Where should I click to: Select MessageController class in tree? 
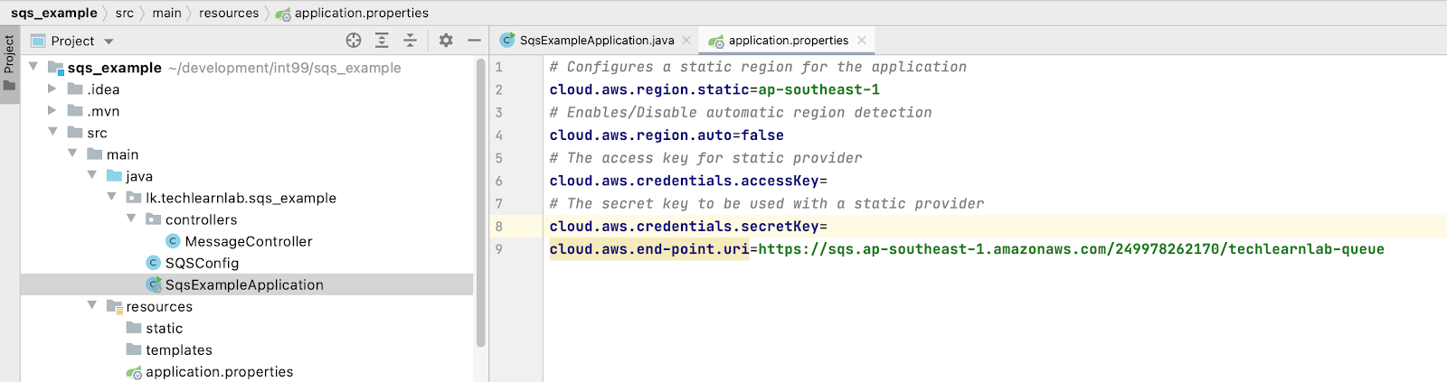tap(248, 241)
